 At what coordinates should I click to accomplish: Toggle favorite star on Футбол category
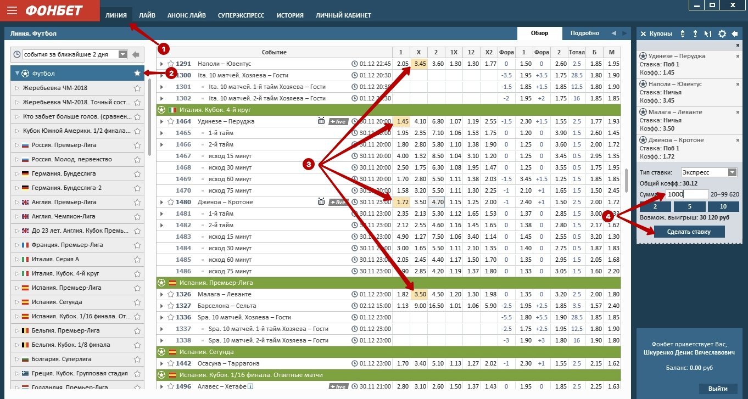(x=137, y=73)
